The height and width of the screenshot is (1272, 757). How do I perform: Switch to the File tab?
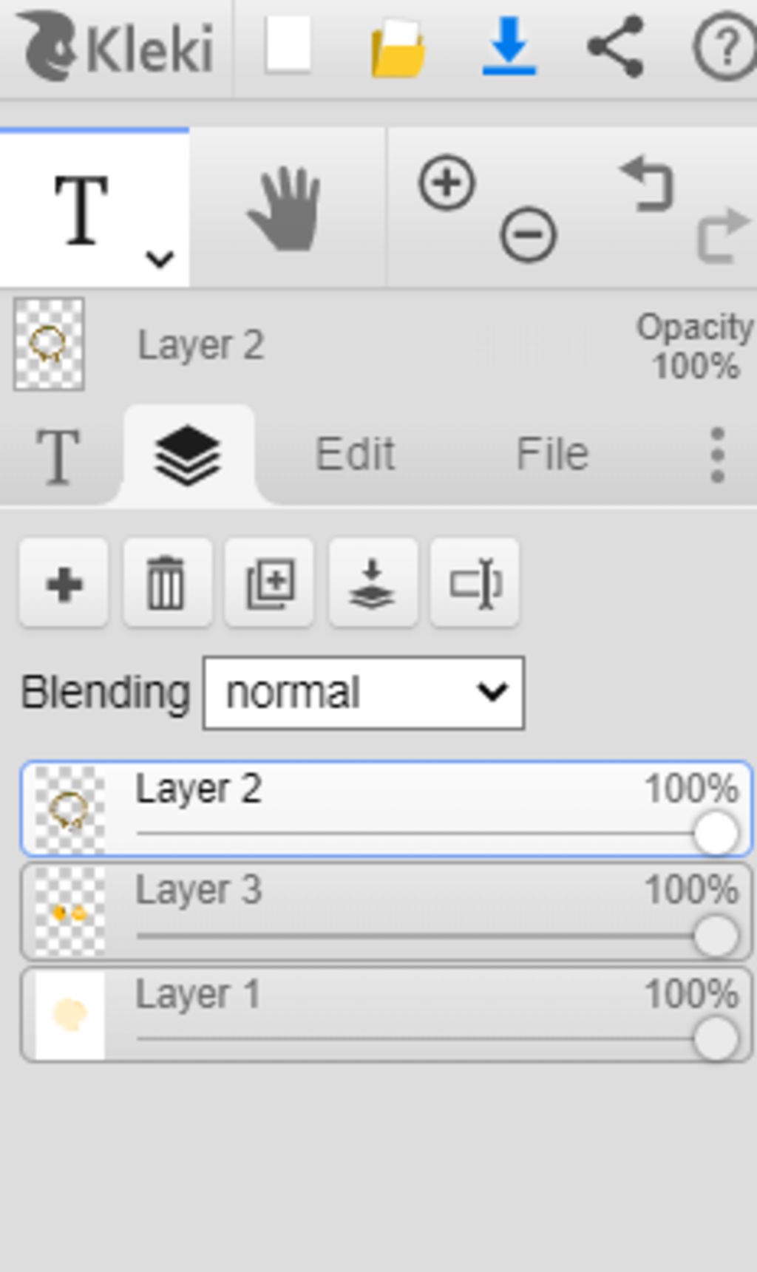pyautogui.click(x=552, y=454)
